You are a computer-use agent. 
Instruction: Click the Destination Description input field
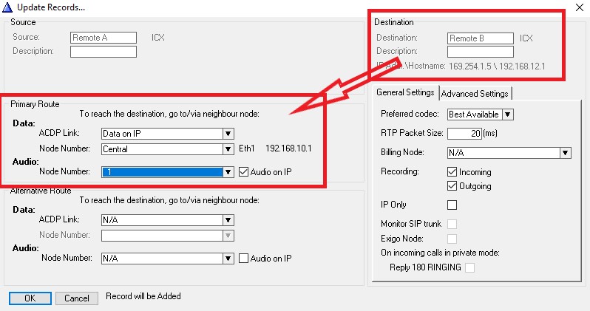coord(481,52)
